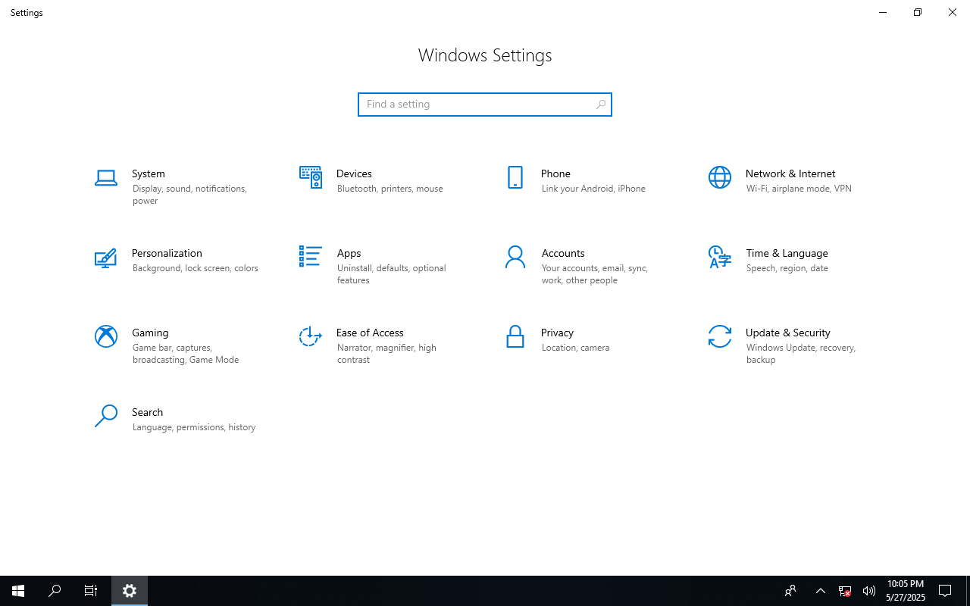Click "Narrator, magnifier, high contrast" text
This screenshot has height=606, width=970.
[x=386, y=354]
